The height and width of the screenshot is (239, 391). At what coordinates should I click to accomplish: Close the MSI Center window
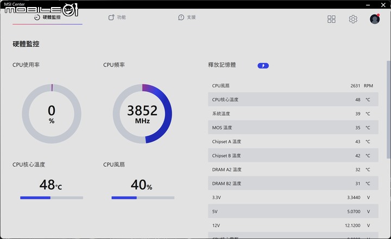pyautogui.click(x=383, y=5)
